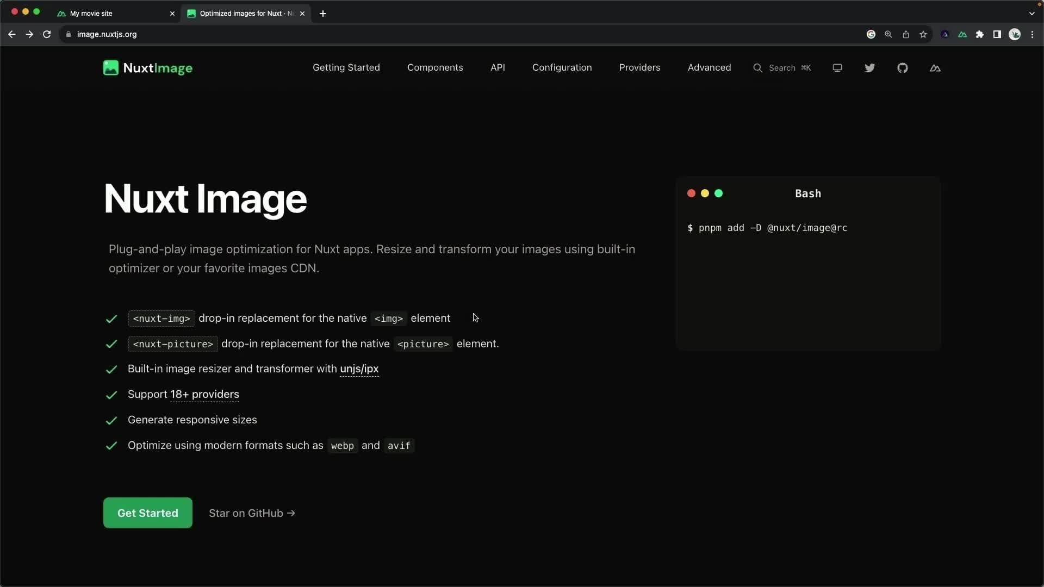
Task: Open the Configuration nav item
Action: (x=562, y=68)
